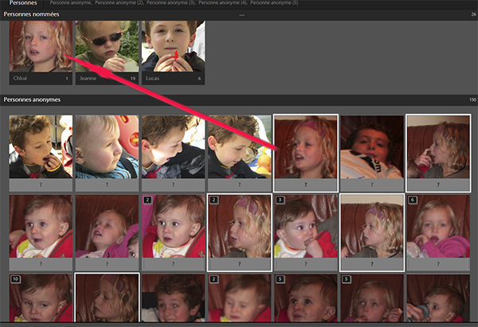Screen dimensions: 478x327
Task: Expand the stack badge showing 10
Action: point(15,279)
